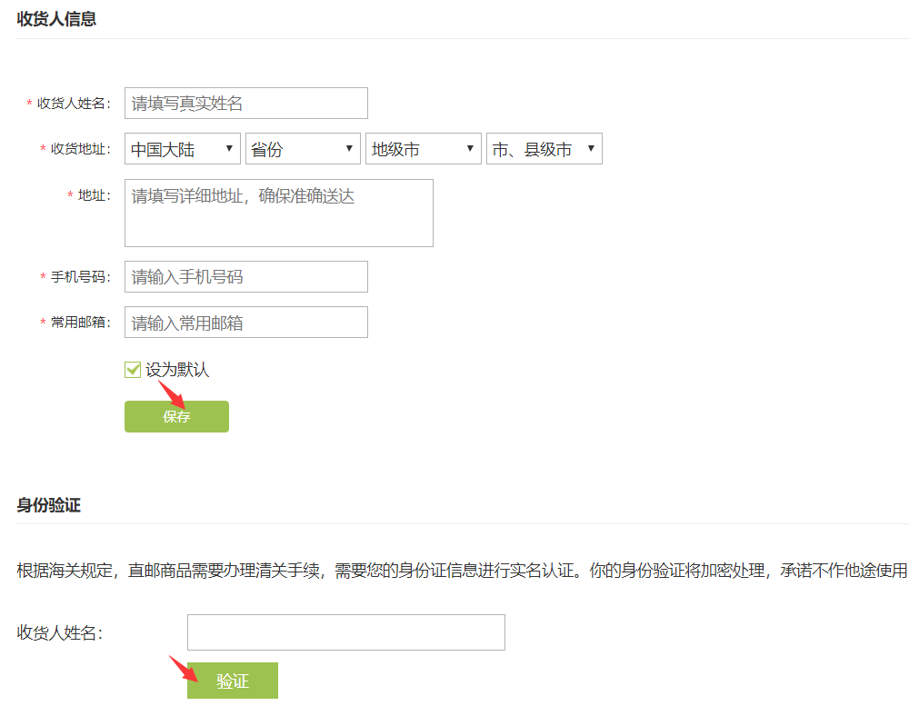Click the 常用邮箱 field label
Screen dimensions: 909x706
pyautogui.click(x=79, y=323)
